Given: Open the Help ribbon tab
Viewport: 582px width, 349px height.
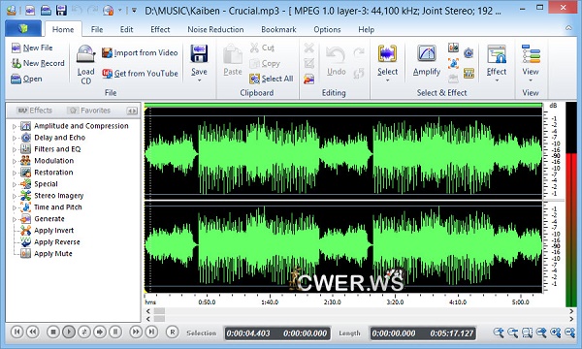Looking at the screenshot, I should coord(366,30).
